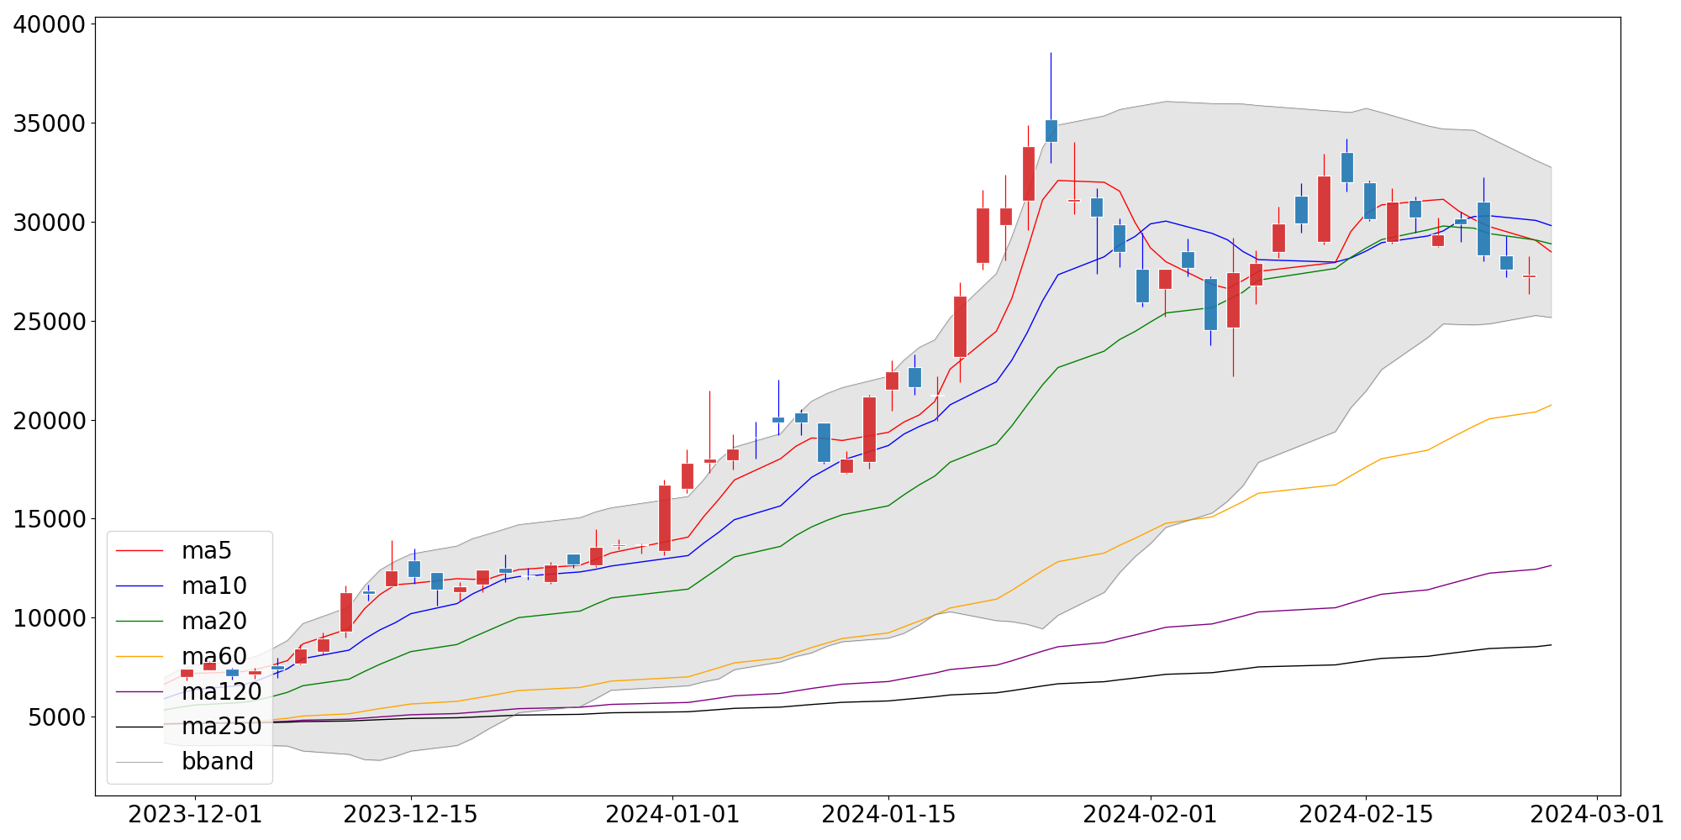1681x840 pixels.
Task: Click the 35000 y-axis tick label
Action: (x=50, y=123)
